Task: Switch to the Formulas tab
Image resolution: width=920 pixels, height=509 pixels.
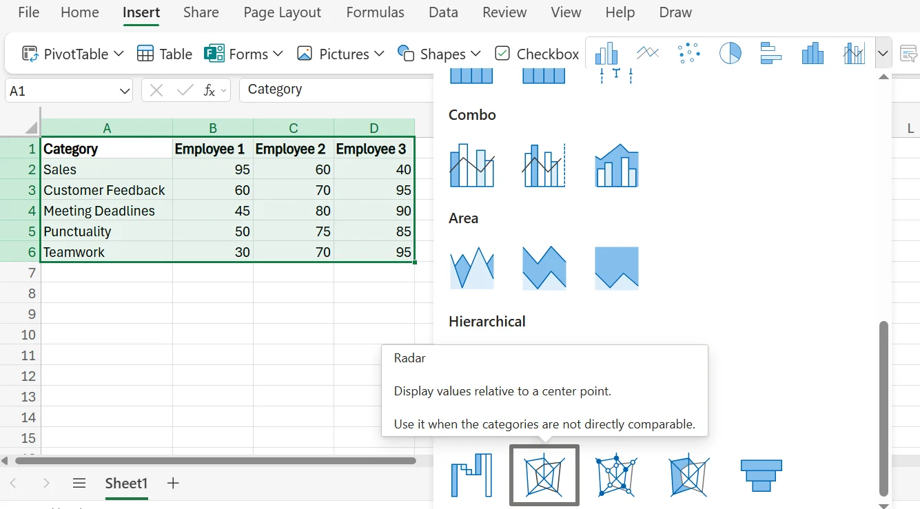Action: pyautogui.click(x=375, y=12)
